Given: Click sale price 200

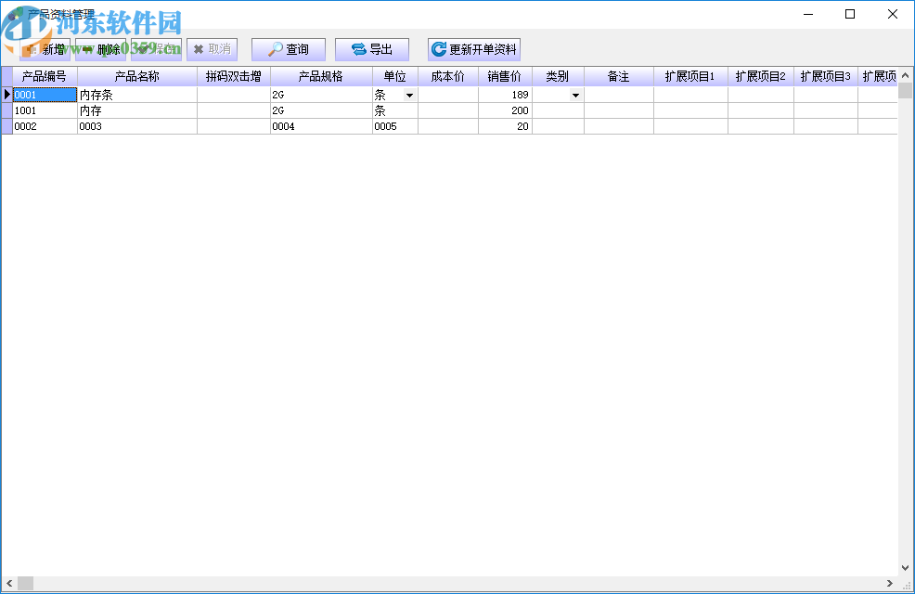Looking at the screenshot, I should 506,110.
